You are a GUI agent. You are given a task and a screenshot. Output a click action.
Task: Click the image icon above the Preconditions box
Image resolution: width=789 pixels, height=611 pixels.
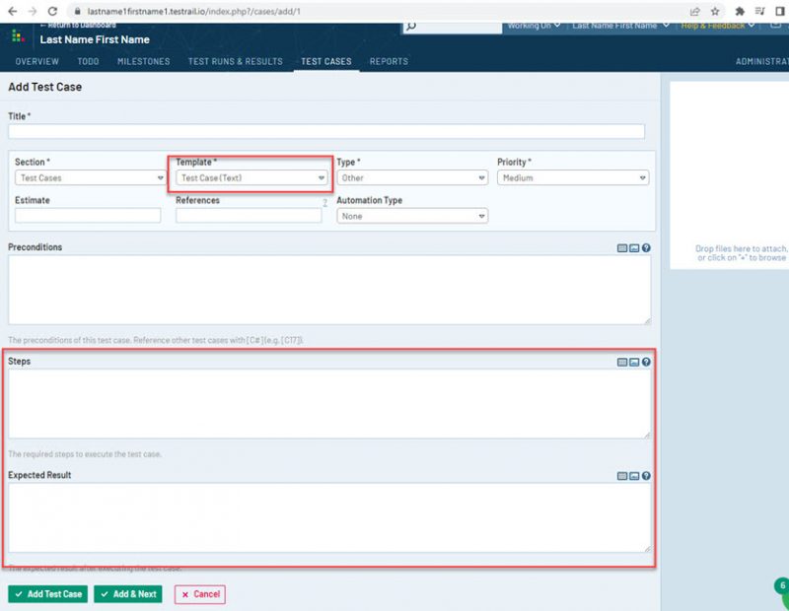pos(636,246)
